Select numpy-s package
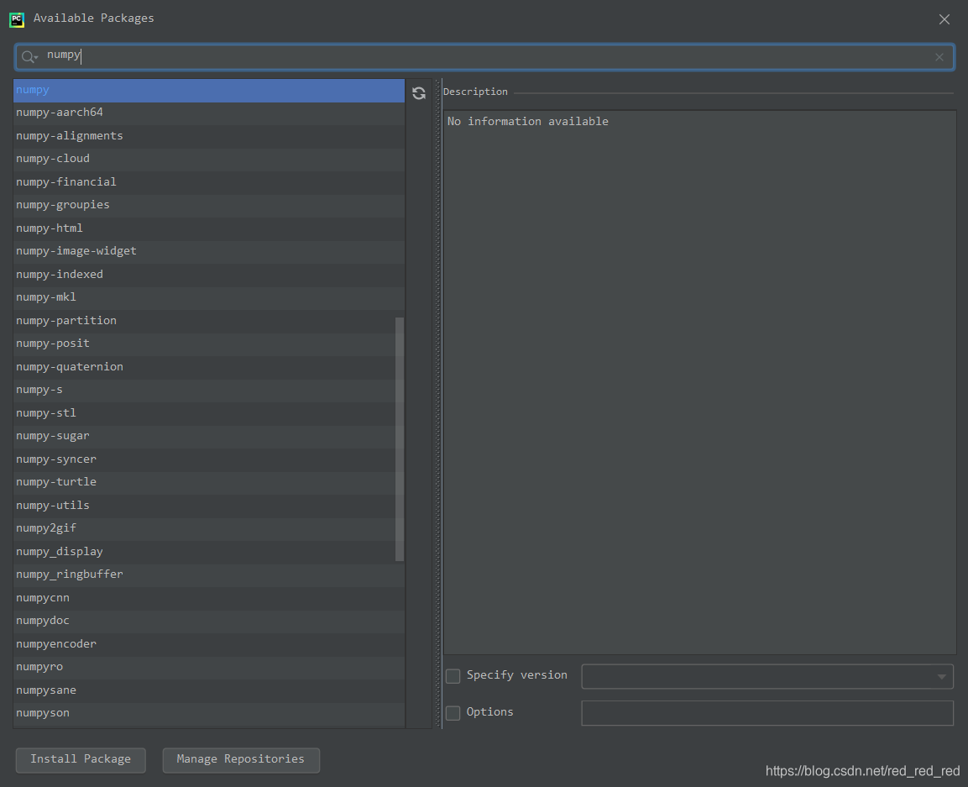The image size is (968, 787). click(209, 391)
